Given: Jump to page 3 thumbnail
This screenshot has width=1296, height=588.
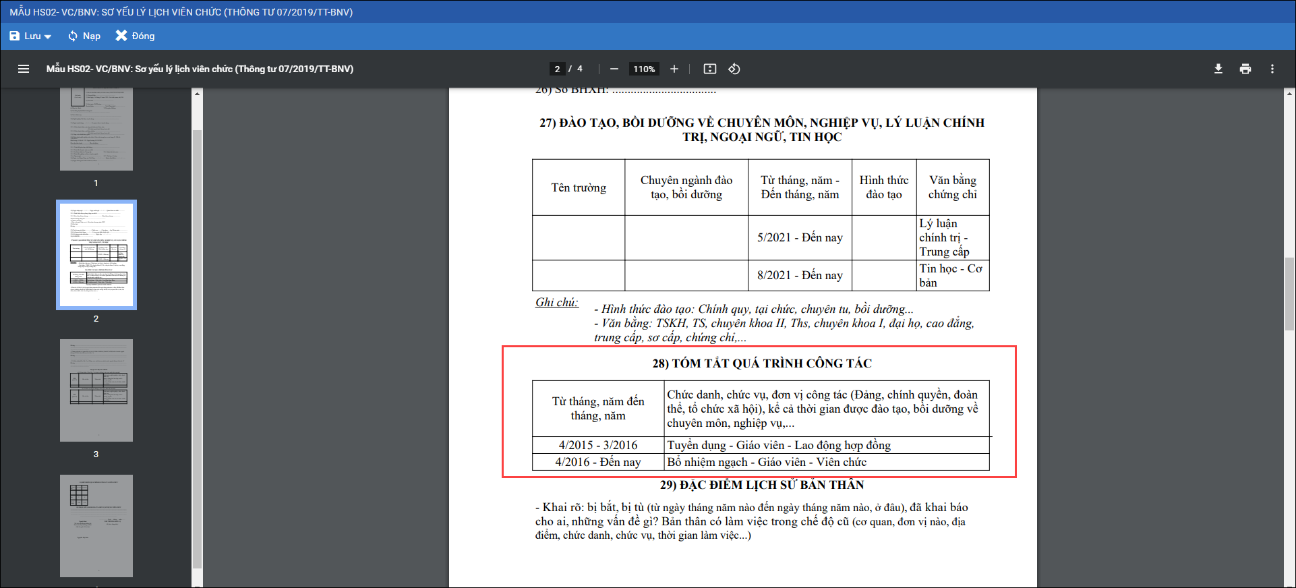Looking at the screenshot, I should coord(96,390).
